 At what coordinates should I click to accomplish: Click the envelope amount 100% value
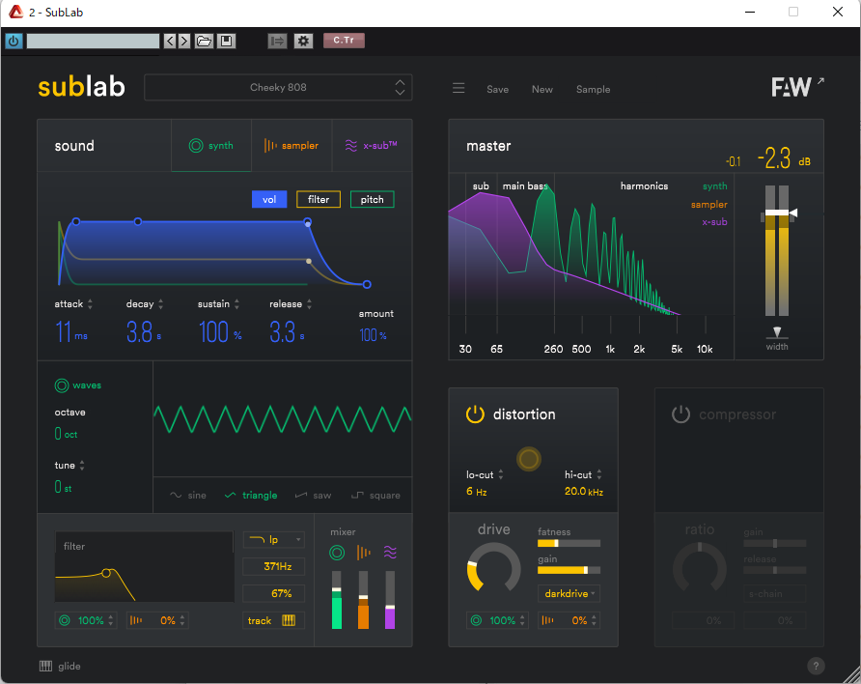(x=373, y=335)
